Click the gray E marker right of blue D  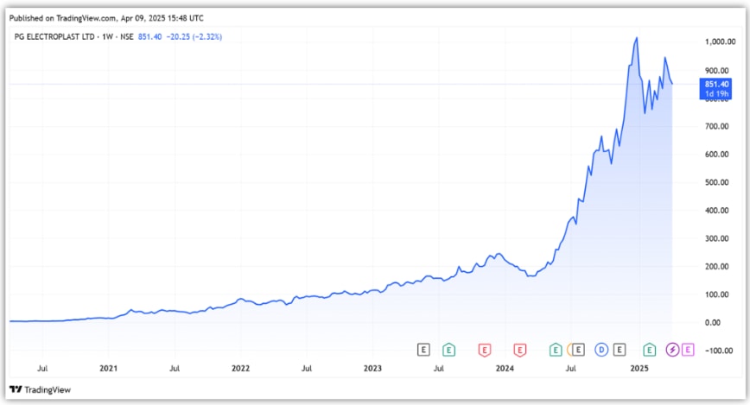click(620, 350)
